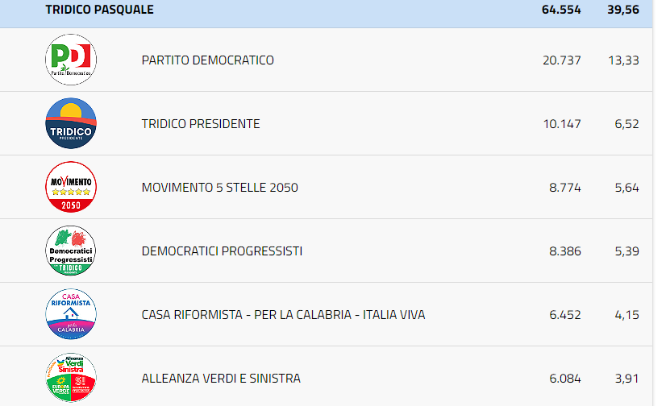Click the PARTITO DEMOCRATICO list name

pyautogui.click(x=207, y=60)
